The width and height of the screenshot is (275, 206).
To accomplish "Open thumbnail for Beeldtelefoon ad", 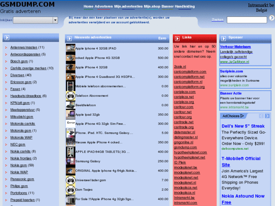I will click(70, 105).
